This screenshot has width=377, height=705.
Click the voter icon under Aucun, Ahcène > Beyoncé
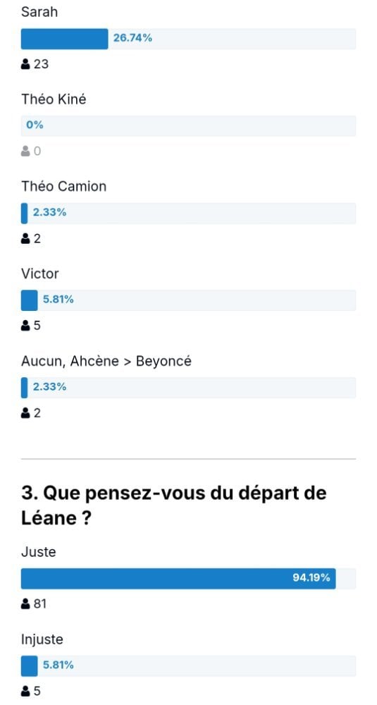pyautogui.click(x=25, y=412)
